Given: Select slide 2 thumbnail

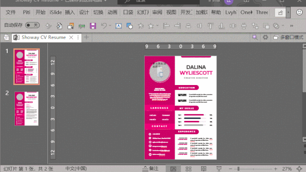Looking at the screenshot, I should click(x=26, y=108).
